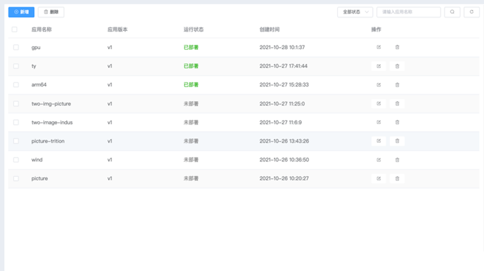Click the delete trash icon for ty row
Viewport: 484px width, 271px height.
(x=397, y=66)
